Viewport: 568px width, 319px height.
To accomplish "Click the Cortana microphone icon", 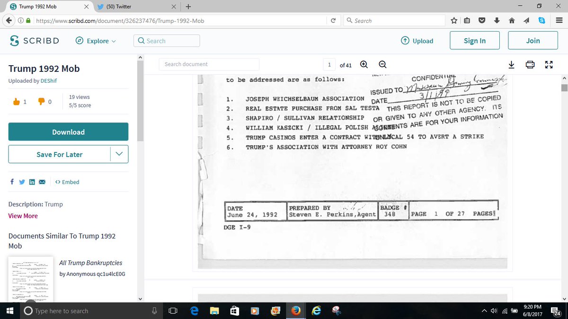I will pos(154,310).
